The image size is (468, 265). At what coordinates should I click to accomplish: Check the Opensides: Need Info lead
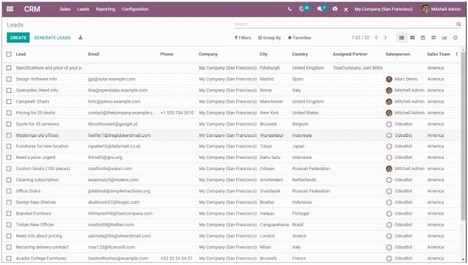[9, 91]
